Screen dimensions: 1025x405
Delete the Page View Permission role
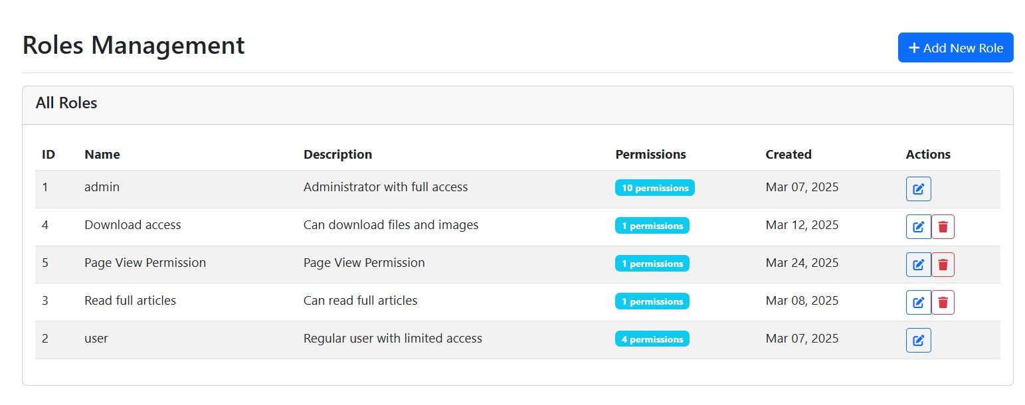pos(943,264)
